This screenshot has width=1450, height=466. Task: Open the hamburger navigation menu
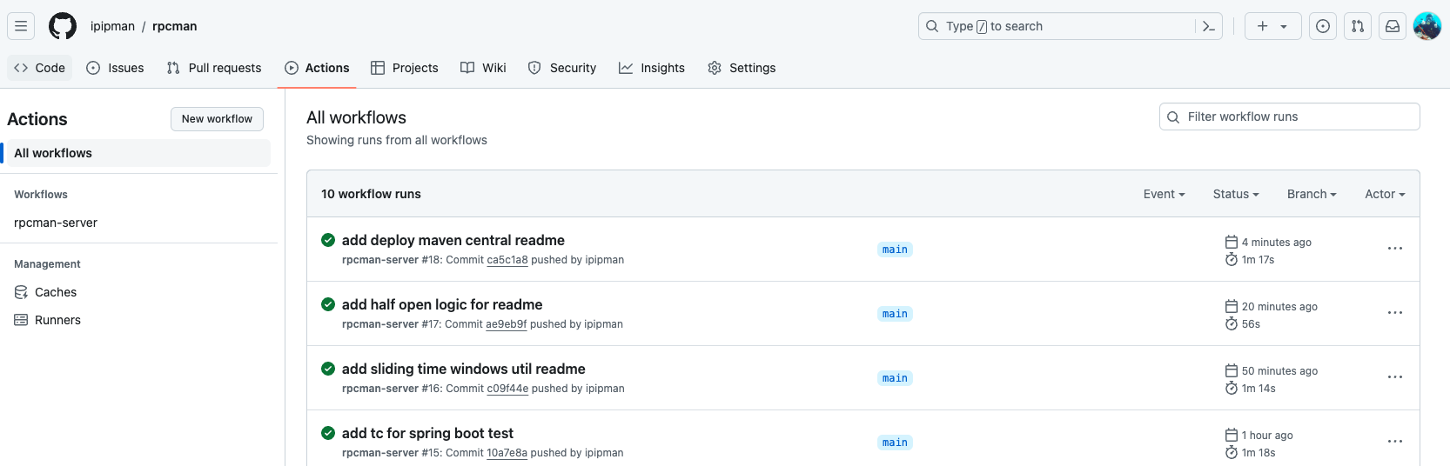pyautogui.click(x=21, y=26)
